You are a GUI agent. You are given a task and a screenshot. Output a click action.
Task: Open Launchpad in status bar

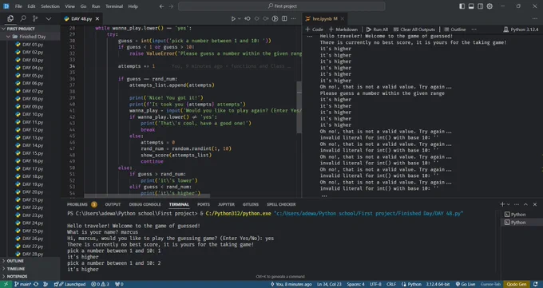pyautogui.click(x=70, y=284)
